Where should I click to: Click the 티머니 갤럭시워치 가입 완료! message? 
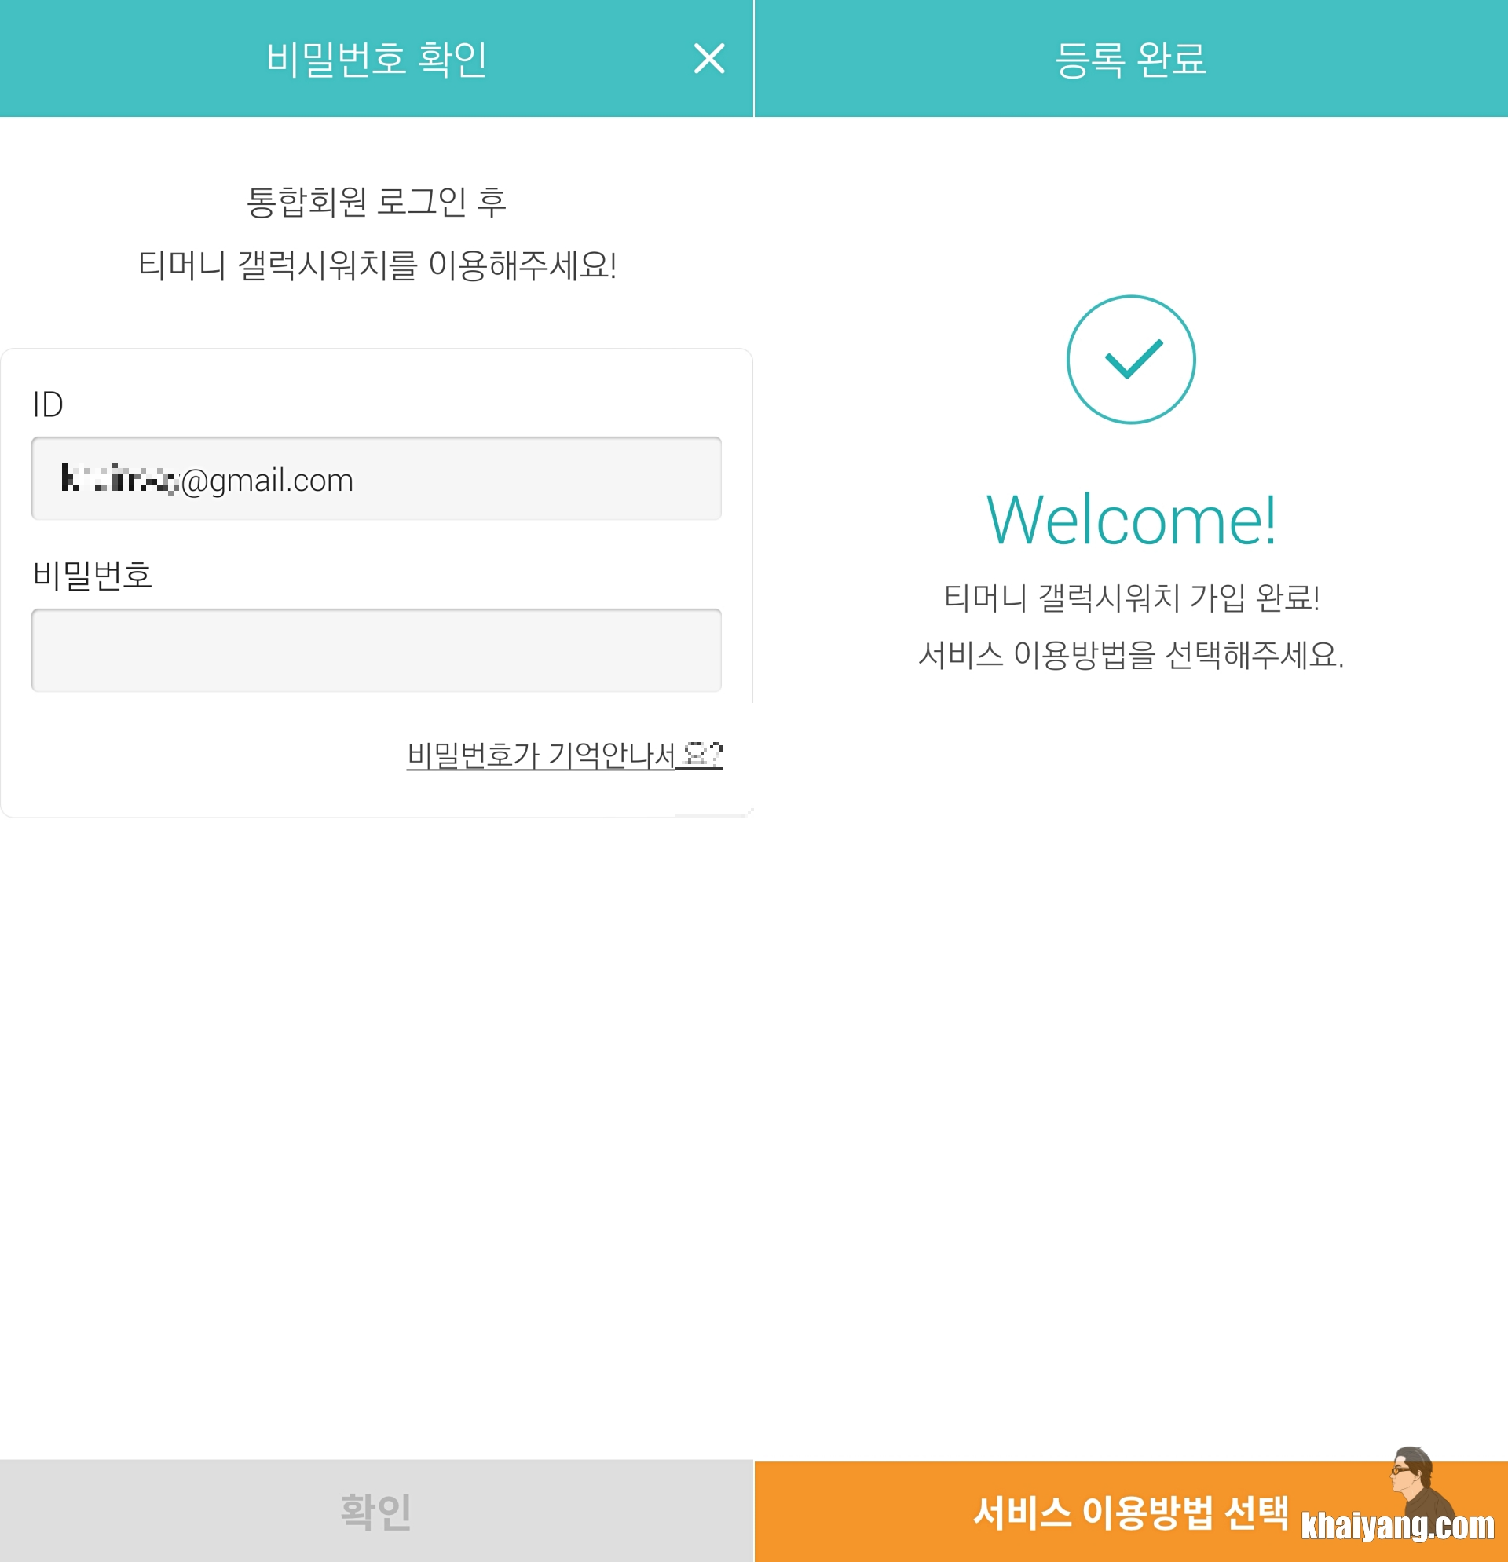pyautogui.click(x=1130, y=597)
